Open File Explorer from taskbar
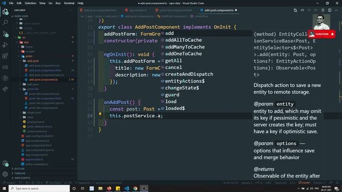 point(100,188)
